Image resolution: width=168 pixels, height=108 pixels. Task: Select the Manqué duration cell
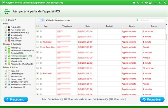point(146,58)
